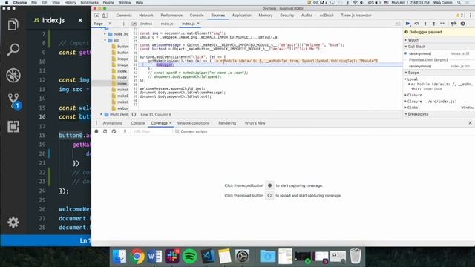
Task: Open What's New drawer tab
Action: coord(255,123)
